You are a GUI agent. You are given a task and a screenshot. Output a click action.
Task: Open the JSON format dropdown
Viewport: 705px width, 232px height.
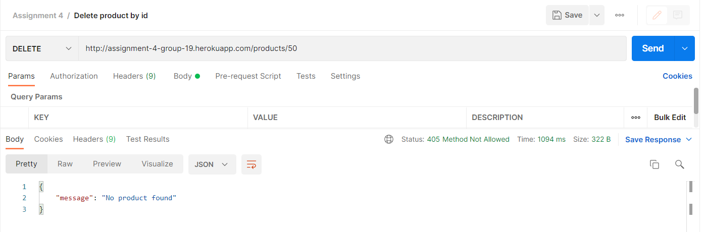tap(212, 164)
